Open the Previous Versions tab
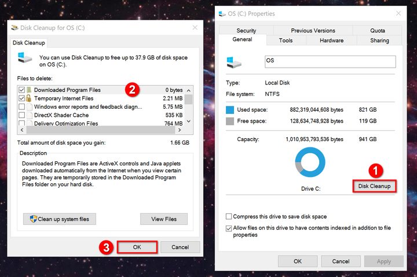This screenshot has height=277, width=417. click(313, 31)
